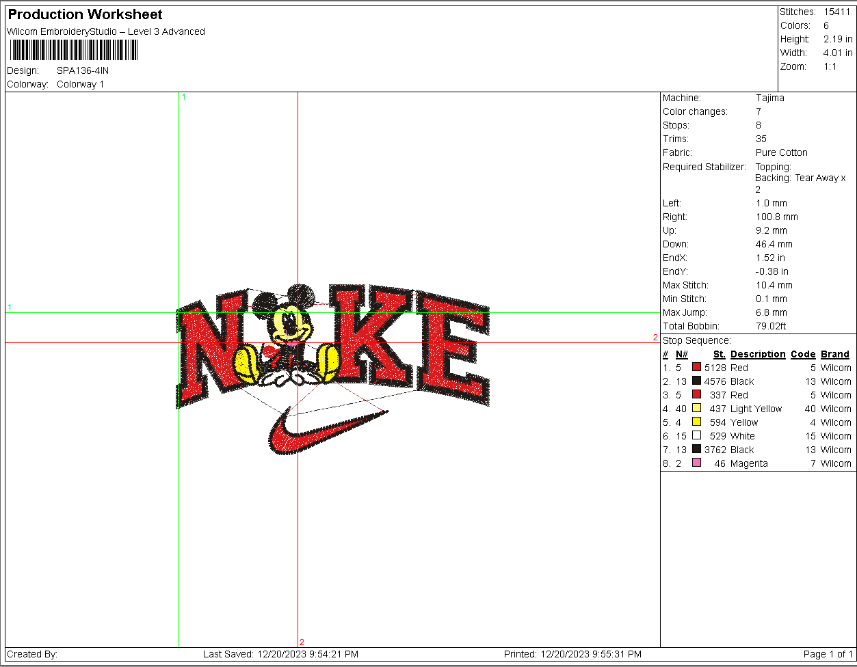Click the Stop Sequence label
The image size is (857, 667).
697,340
